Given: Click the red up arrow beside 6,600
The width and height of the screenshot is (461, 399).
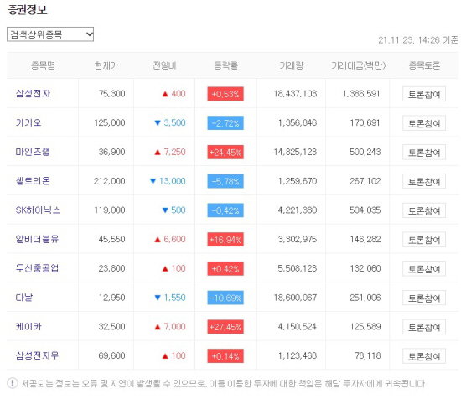Looking at the screenshot, I should 158,240.
